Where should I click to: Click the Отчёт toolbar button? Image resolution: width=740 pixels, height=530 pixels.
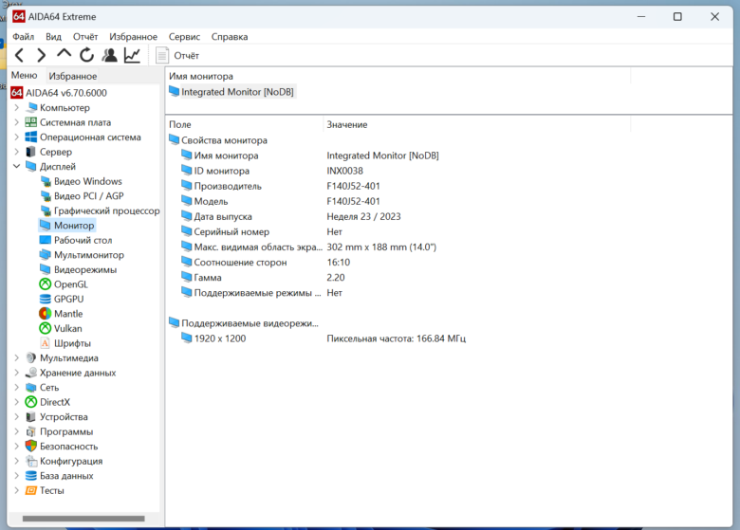pos(178,56)
